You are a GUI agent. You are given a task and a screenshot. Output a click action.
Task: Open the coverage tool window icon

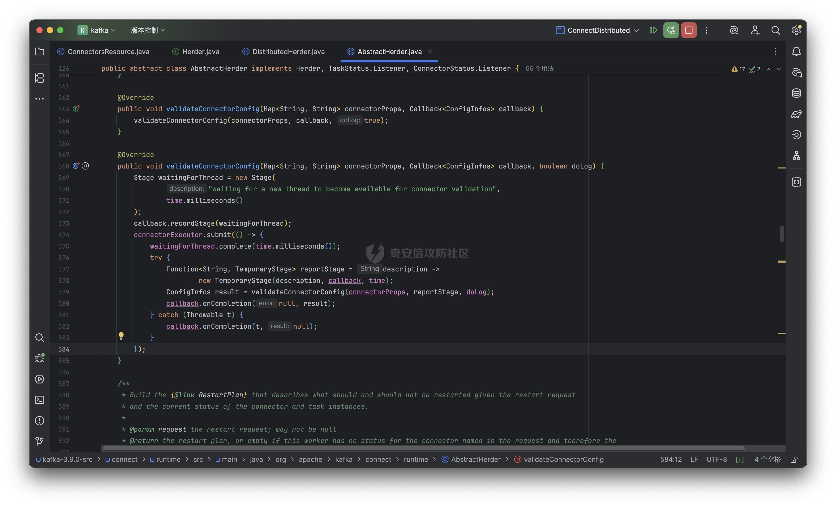coord(796,114)
